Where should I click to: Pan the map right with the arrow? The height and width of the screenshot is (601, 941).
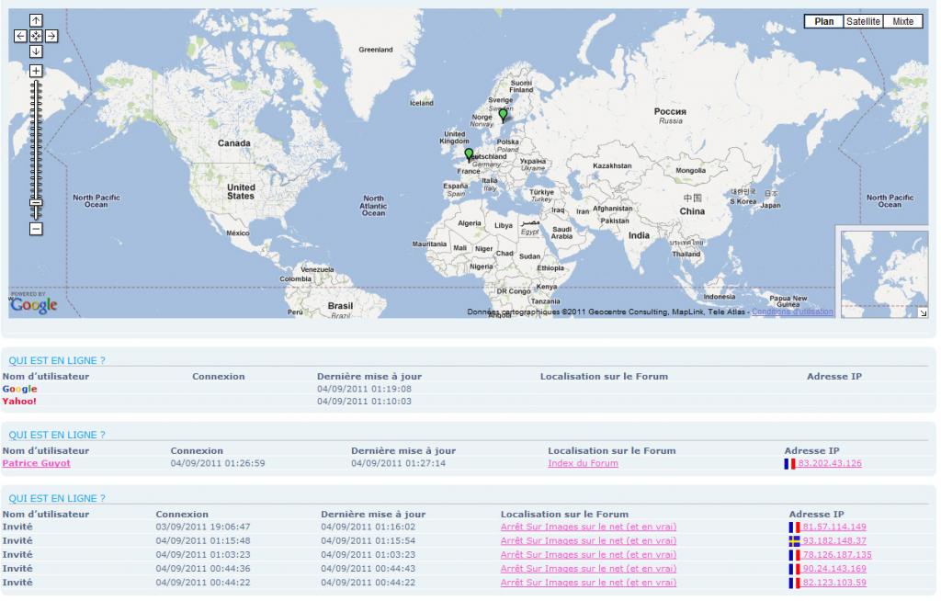pyautogui.click(x=51, y=36)
